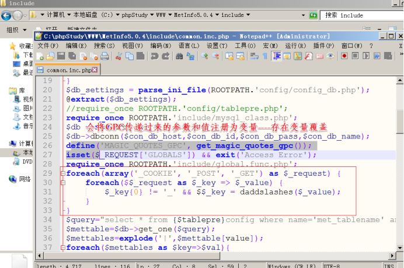Image resolution: width=404 pixels, height=268 pixels.
Task: Click the Stop Recording macro icon
Action: point(355,56)
